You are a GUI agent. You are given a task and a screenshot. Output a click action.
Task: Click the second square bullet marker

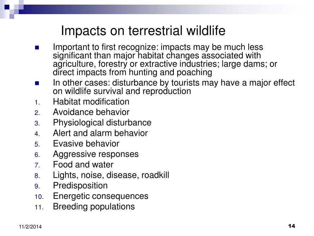37,83
